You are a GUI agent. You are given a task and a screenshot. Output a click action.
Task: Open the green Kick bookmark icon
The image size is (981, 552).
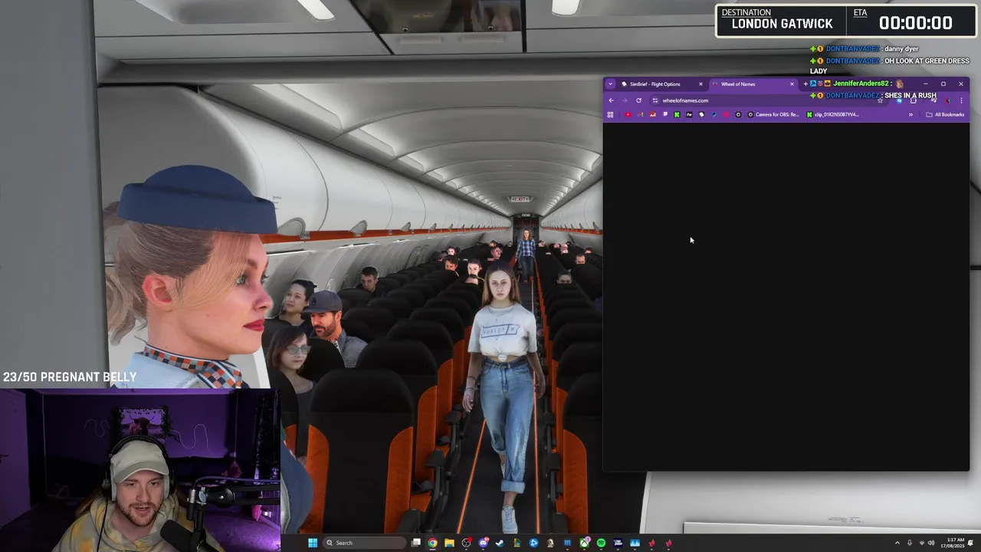click(677, 114)
